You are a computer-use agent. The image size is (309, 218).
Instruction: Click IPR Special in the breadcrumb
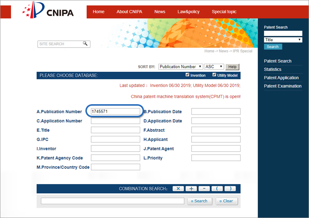click(243, 51)
